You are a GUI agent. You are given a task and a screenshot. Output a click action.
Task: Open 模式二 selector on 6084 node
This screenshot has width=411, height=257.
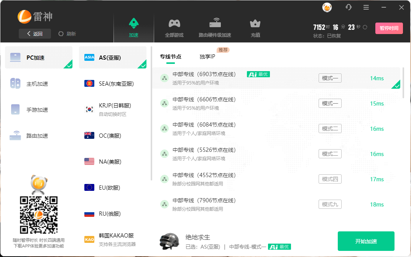click(x=330, y=128)
